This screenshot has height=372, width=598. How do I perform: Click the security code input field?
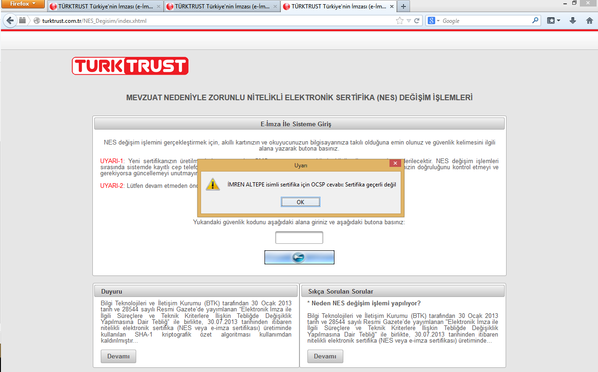pyautogui.click(x=299, y=238)
